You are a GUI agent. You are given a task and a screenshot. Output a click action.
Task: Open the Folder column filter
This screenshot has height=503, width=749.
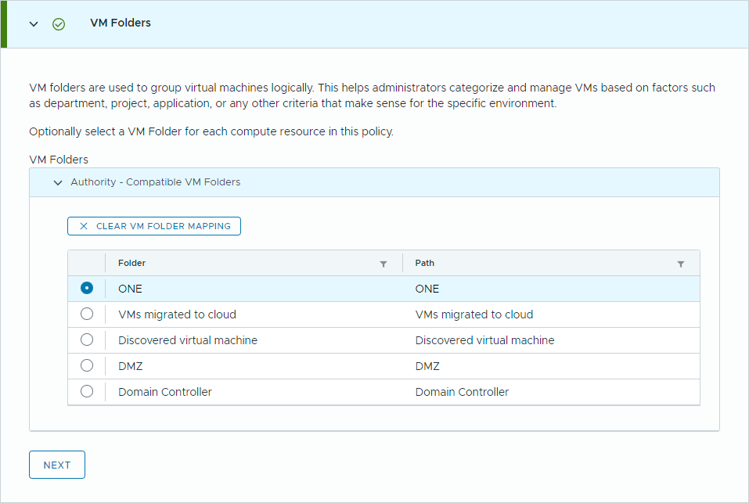click(x=383, y=264)
